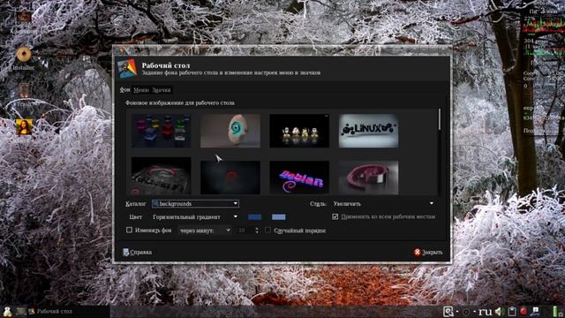Click the Справка help button
The height and width of the screenshot is (318, 565).
click(x=138, y=252)
